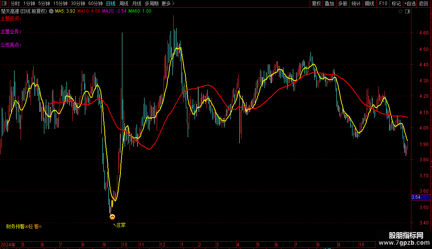Select the 分时 intraday view
This screenshot has width=432, height=249.
click(15, 3)
